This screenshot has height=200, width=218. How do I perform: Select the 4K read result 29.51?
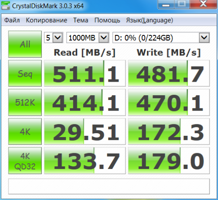[x=85, y=131]
